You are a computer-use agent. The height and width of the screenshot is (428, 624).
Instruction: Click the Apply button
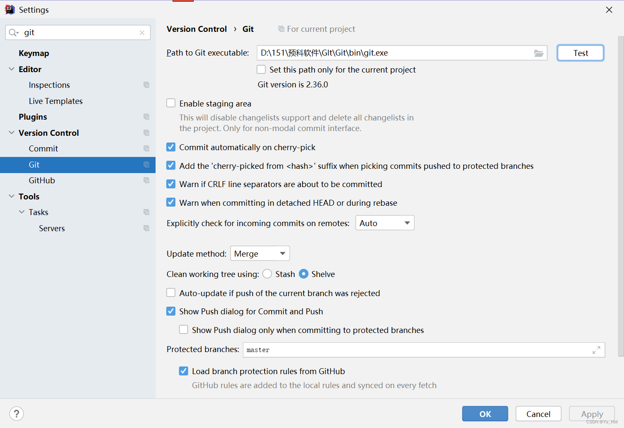[x=592, y=414]
